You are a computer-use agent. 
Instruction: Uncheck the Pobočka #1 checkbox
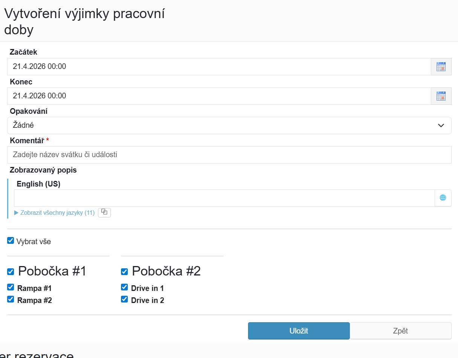11,272
